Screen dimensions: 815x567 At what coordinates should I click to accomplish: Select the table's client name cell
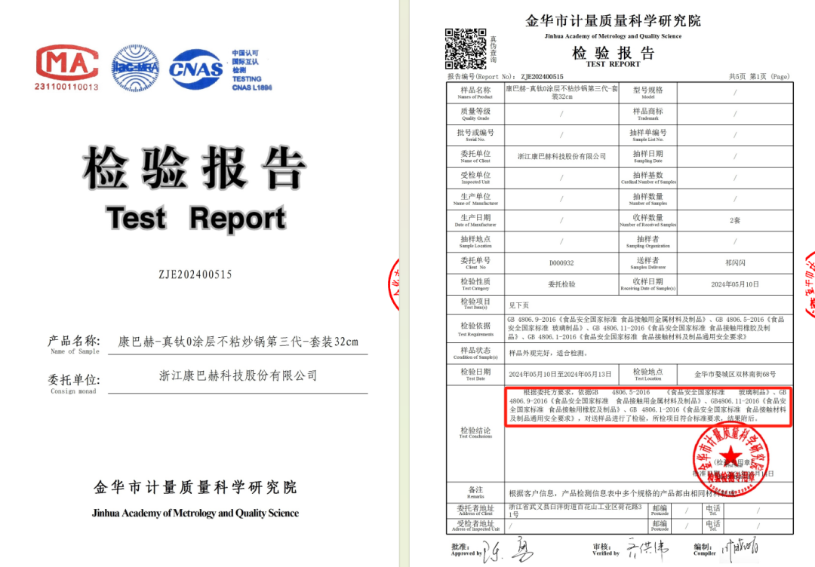561,156
